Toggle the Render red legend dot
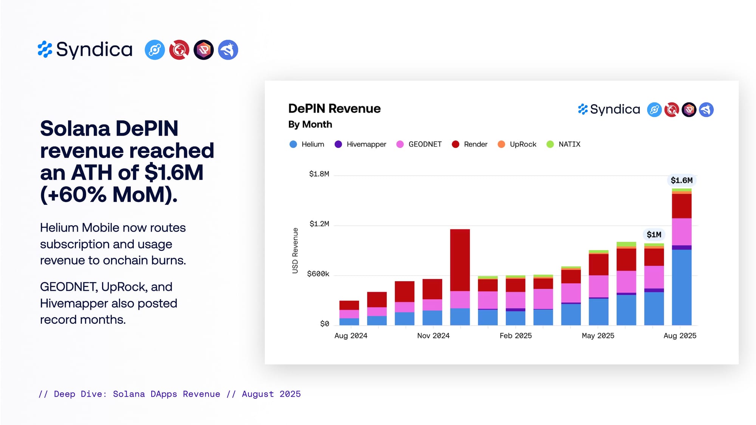 (x=455, y=144)
